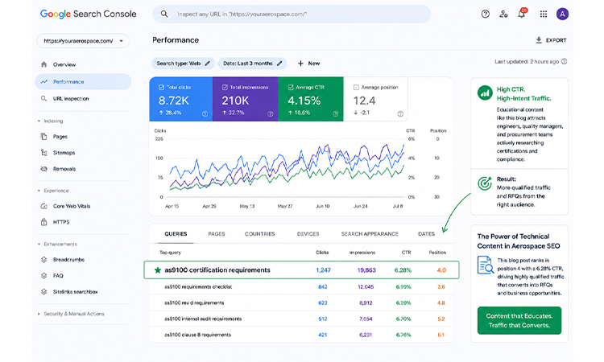The image size is (604, 362).
Task: Open the account avatar labeled A
Action: pyautogui.click(x=562, y=14)
